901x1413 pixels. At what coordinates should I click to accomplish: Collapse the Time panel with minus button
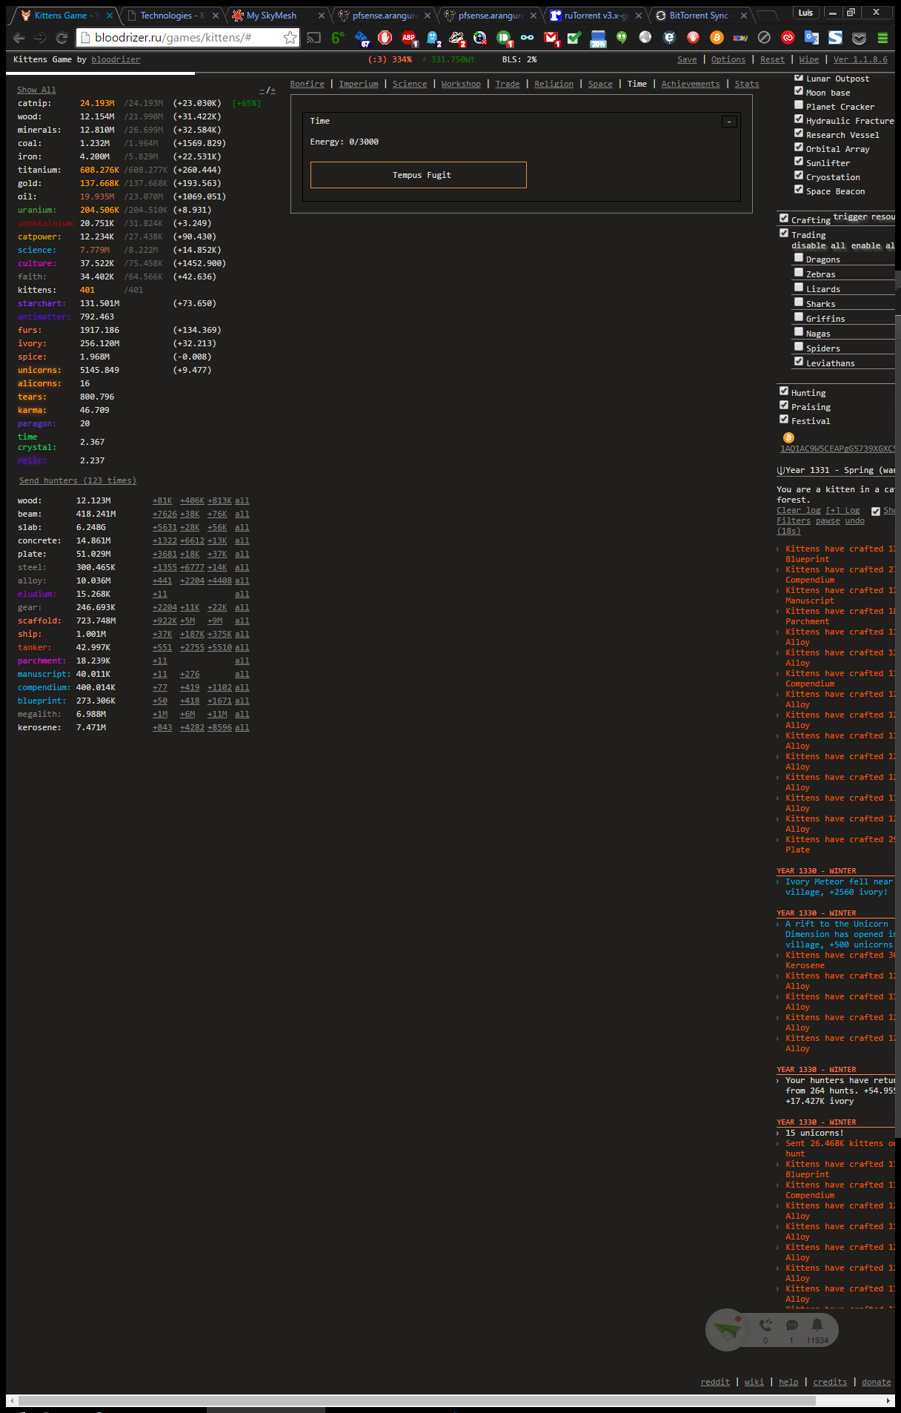click(729, 122)
